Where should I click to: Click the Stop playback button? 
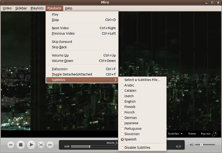21,144
